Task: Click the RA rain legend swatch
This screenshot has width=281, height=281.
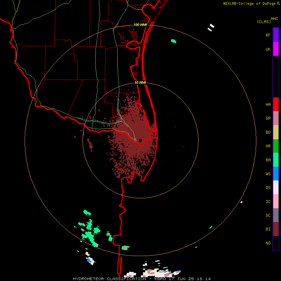Action: (x=276, y=160)
